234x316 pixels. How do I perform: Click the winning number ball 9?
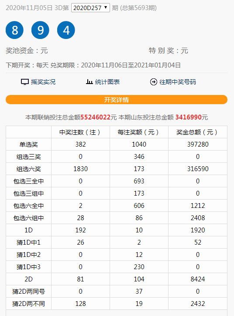[x=41, y=30]
